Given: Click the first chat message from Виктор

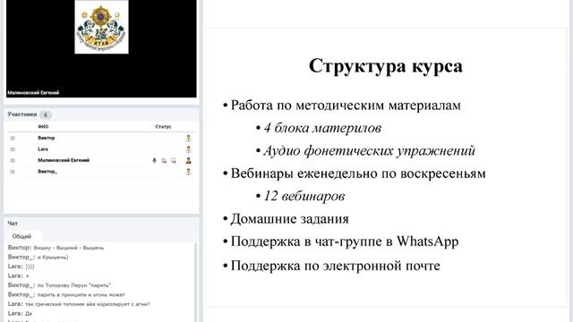Looking at the screenshot, I should point(69,248).
